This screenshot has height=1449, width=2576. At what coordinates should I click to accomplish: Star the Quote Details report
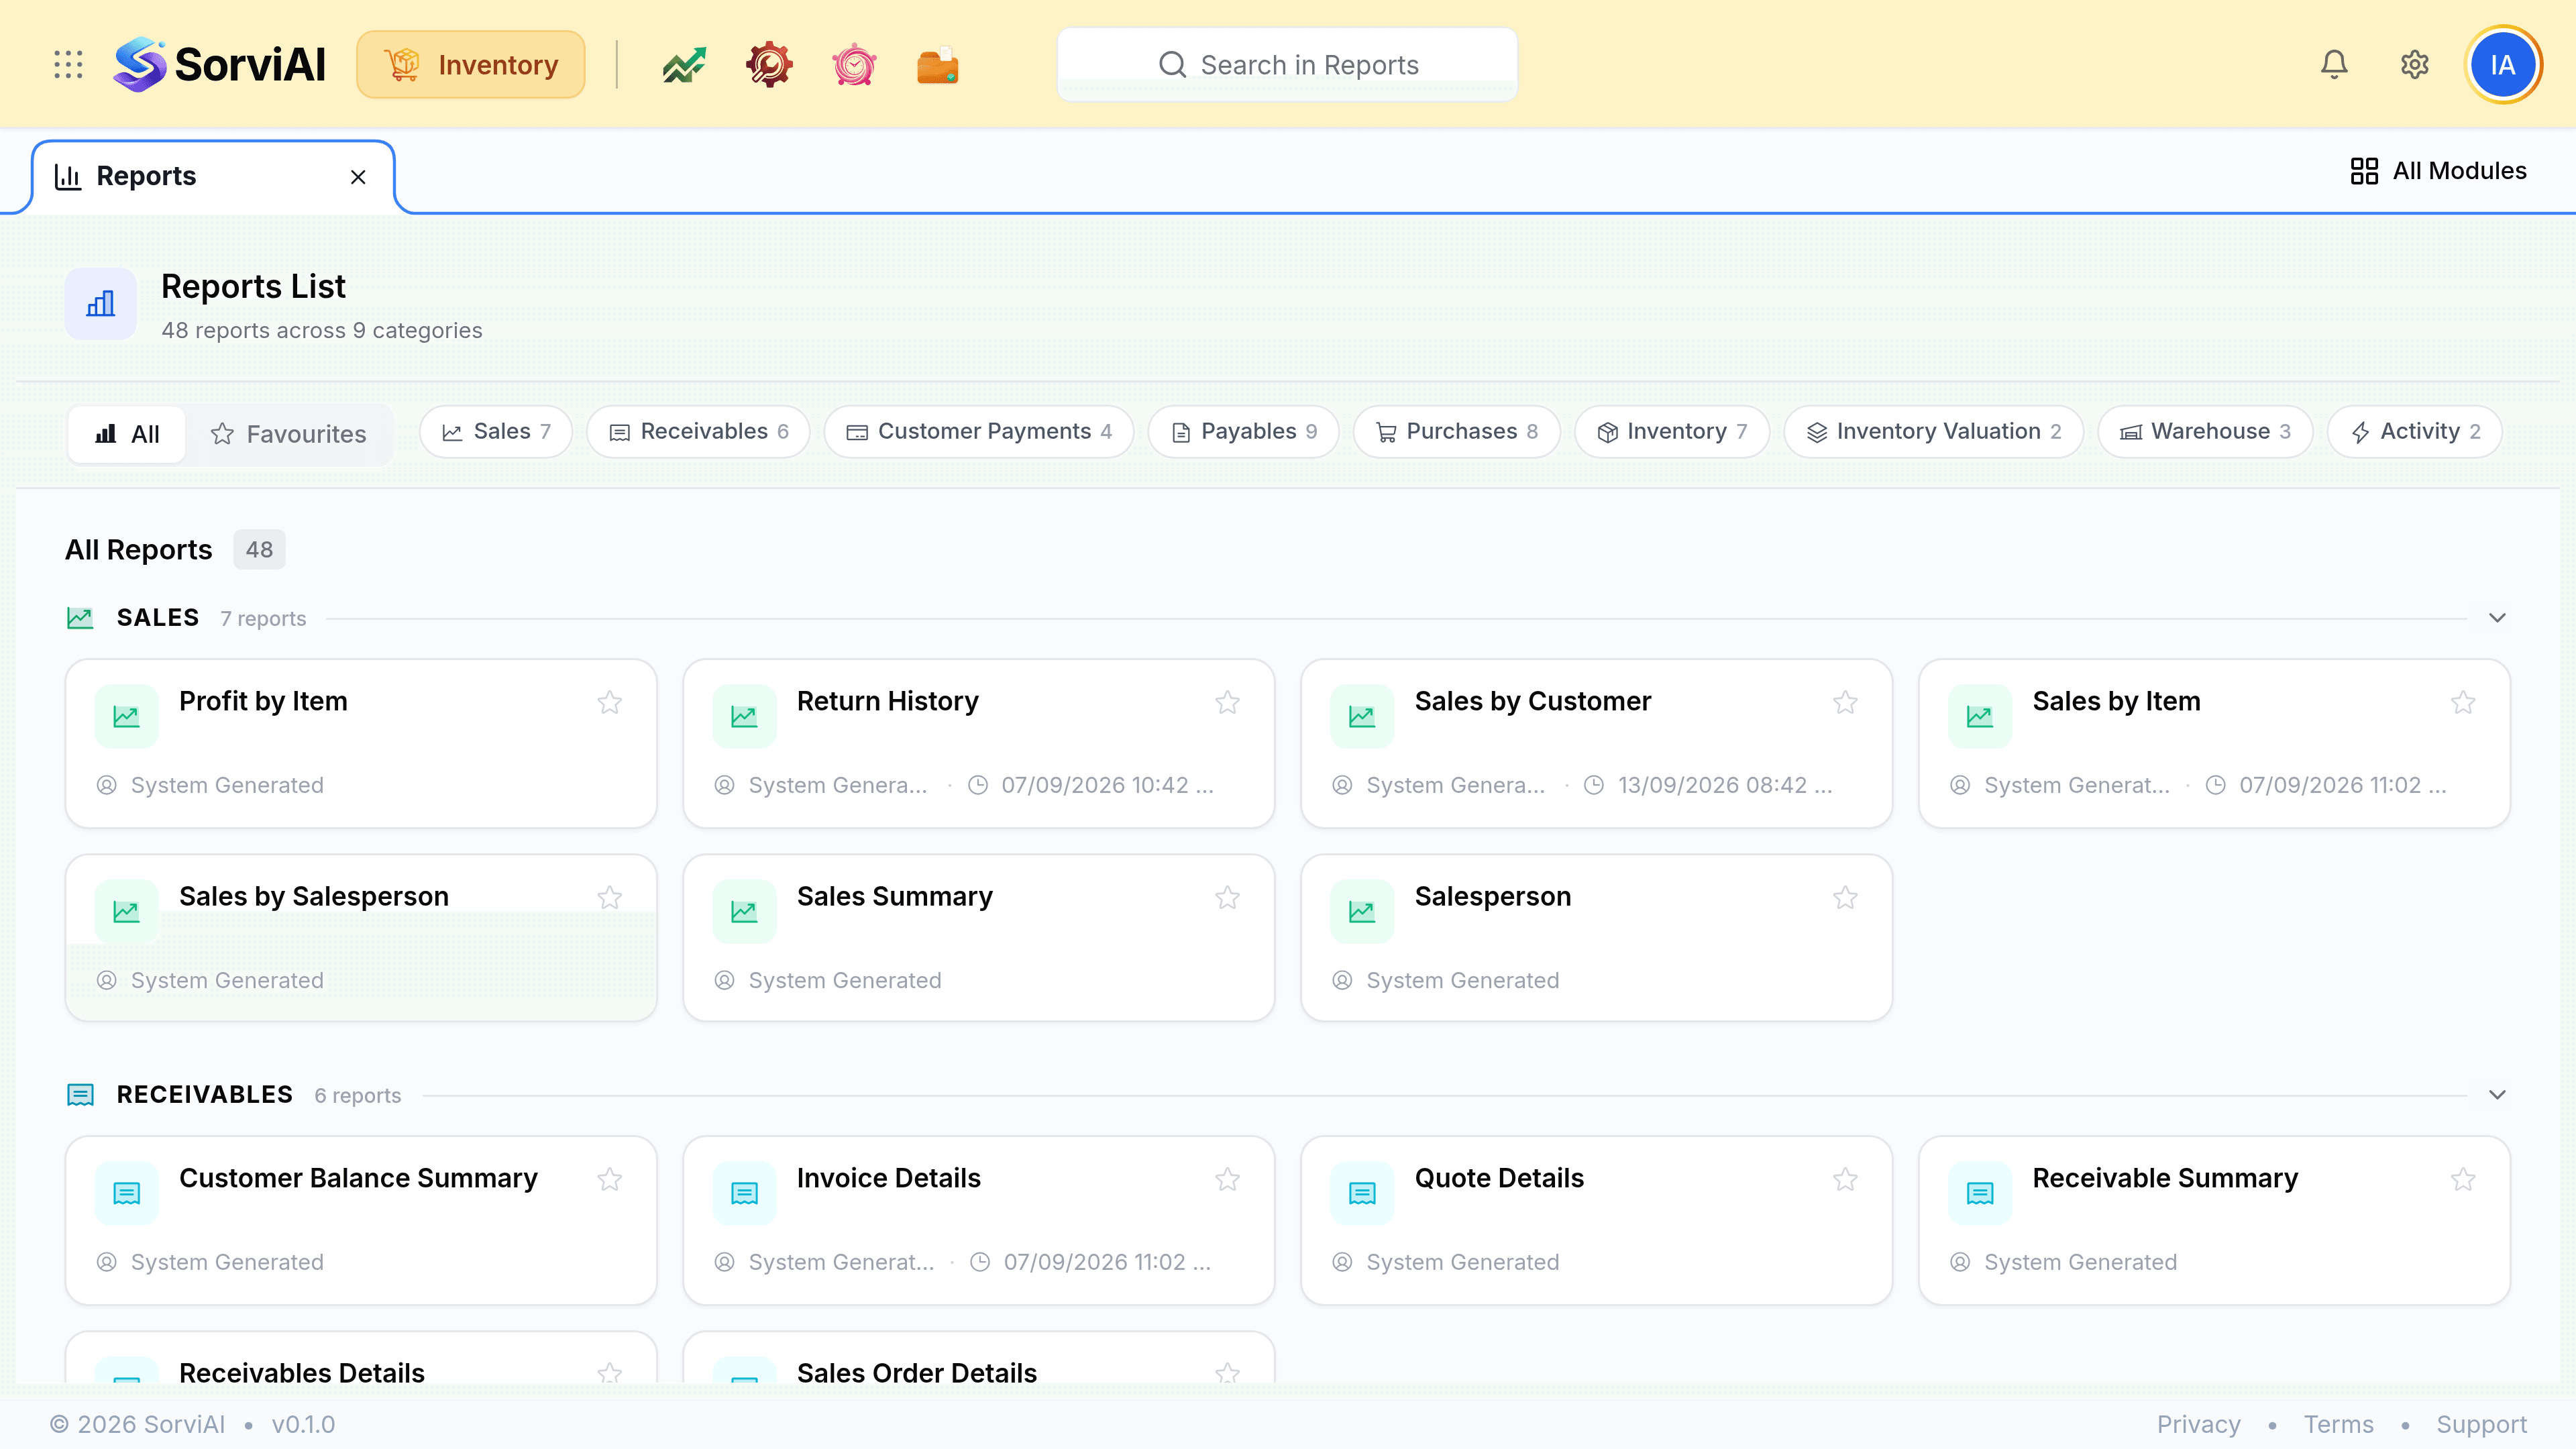tap(1845, 1179)
